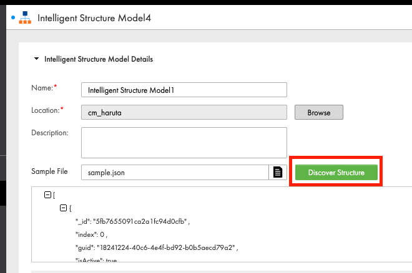
Task: Click the Intelligent Structure Model hierarchy icon
Action: 25,17
